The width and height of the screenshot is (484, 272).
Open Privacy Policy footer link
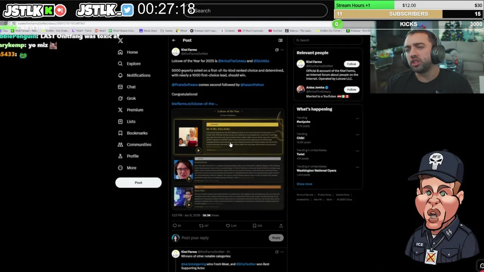coord(324,195)
